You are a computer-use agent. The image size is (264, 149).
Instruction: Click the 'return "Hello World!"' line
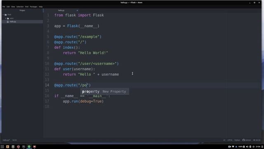(x=85, y=53)
